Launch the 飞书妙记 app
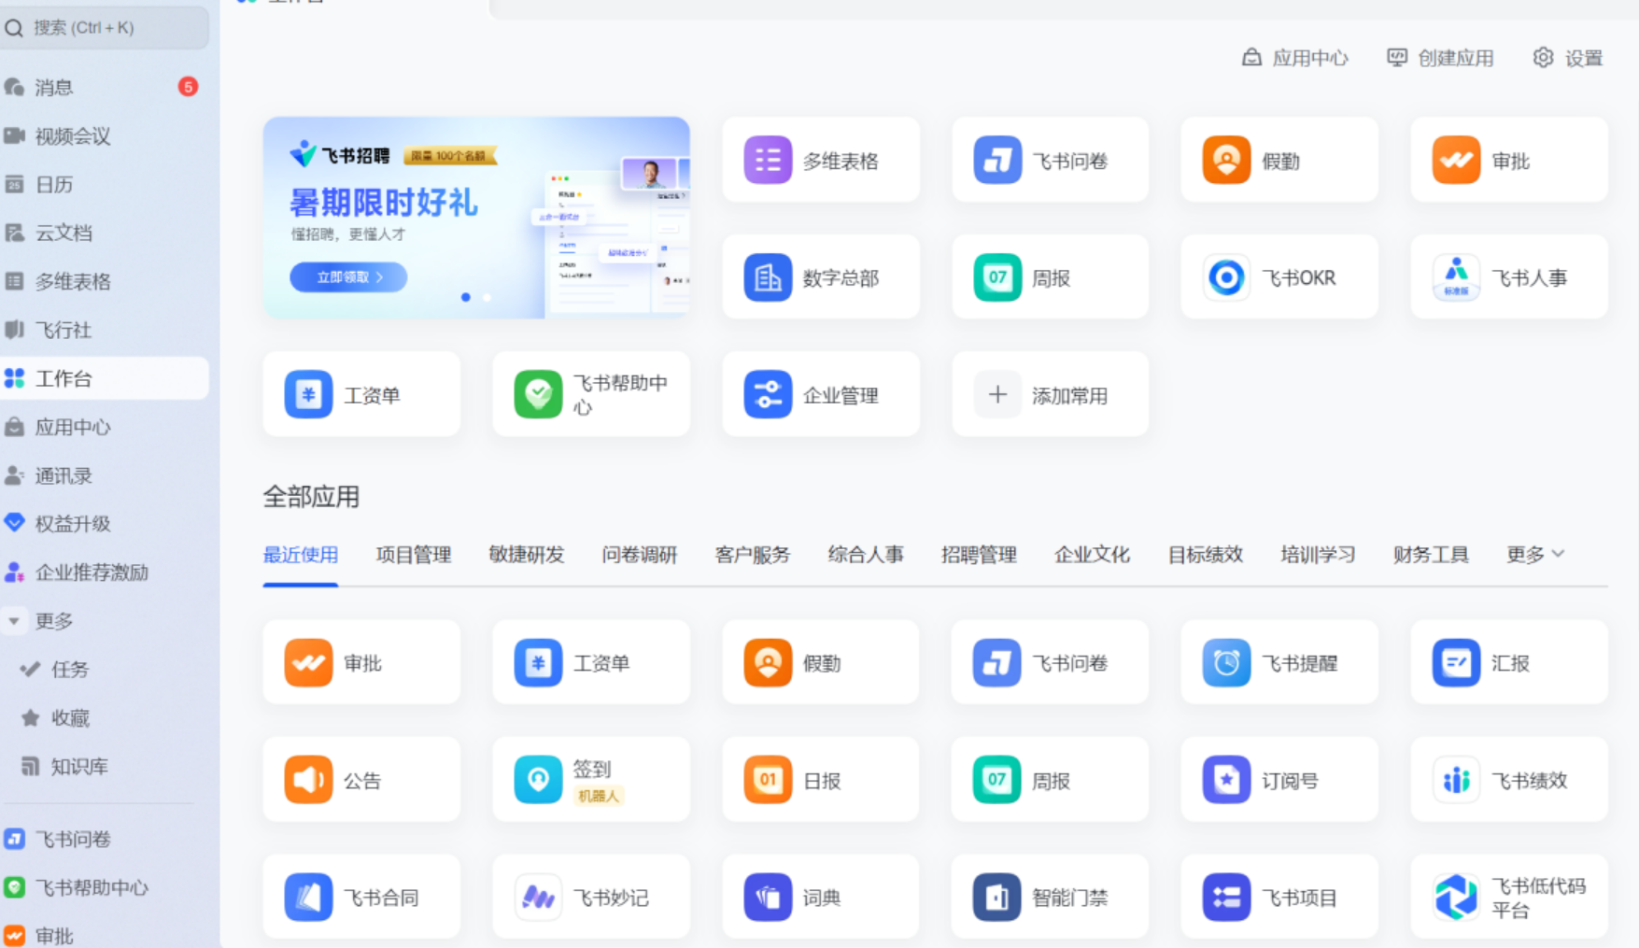The height and width of the screenshot is (948, 1639). [x=538, y=898]
